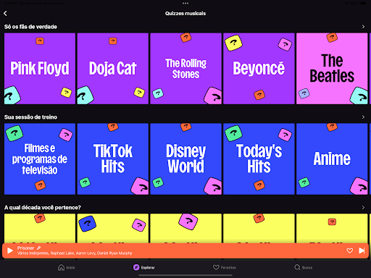Open the Anime quiz

click(332, 159)
